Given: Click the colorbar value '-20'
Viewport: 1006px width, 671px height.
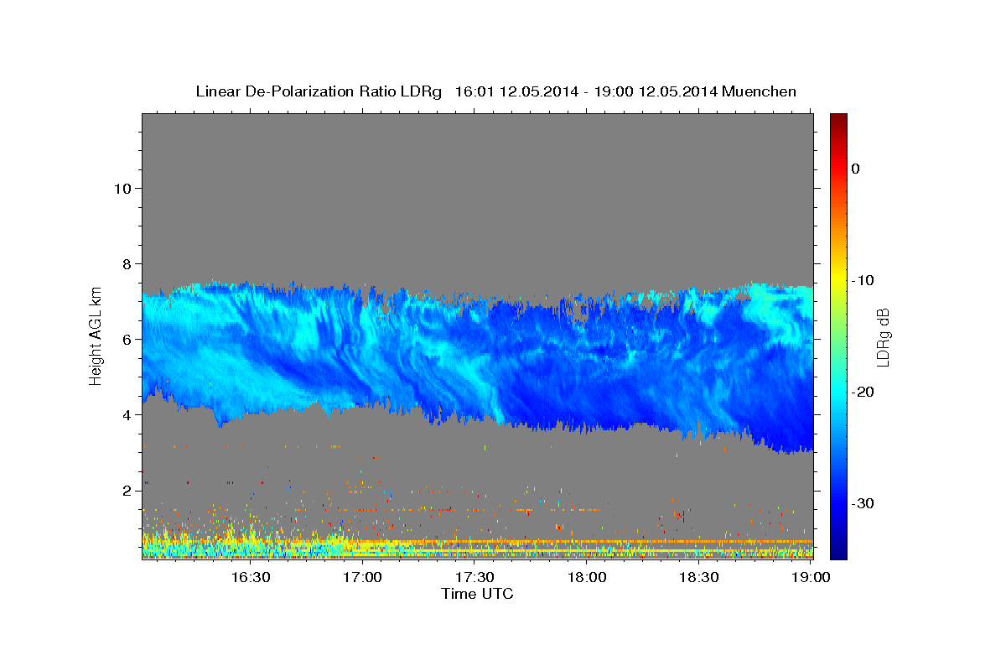Looking at the screenshot, I should coord(862,392).
